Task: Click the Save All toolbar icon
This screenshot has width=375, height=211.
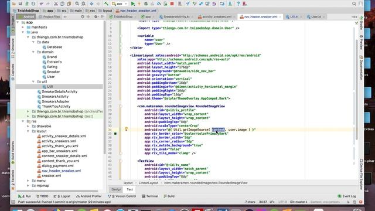Action: point(21,4)
